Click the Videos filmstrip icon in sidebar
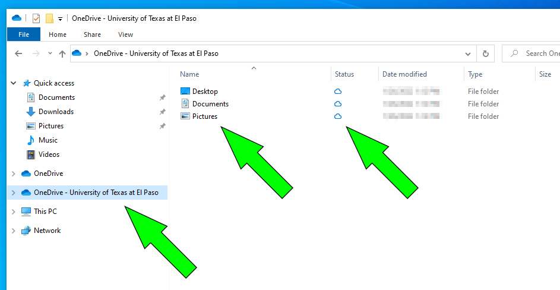This screenshot has height=290, width=560. [x=31, y=155]
